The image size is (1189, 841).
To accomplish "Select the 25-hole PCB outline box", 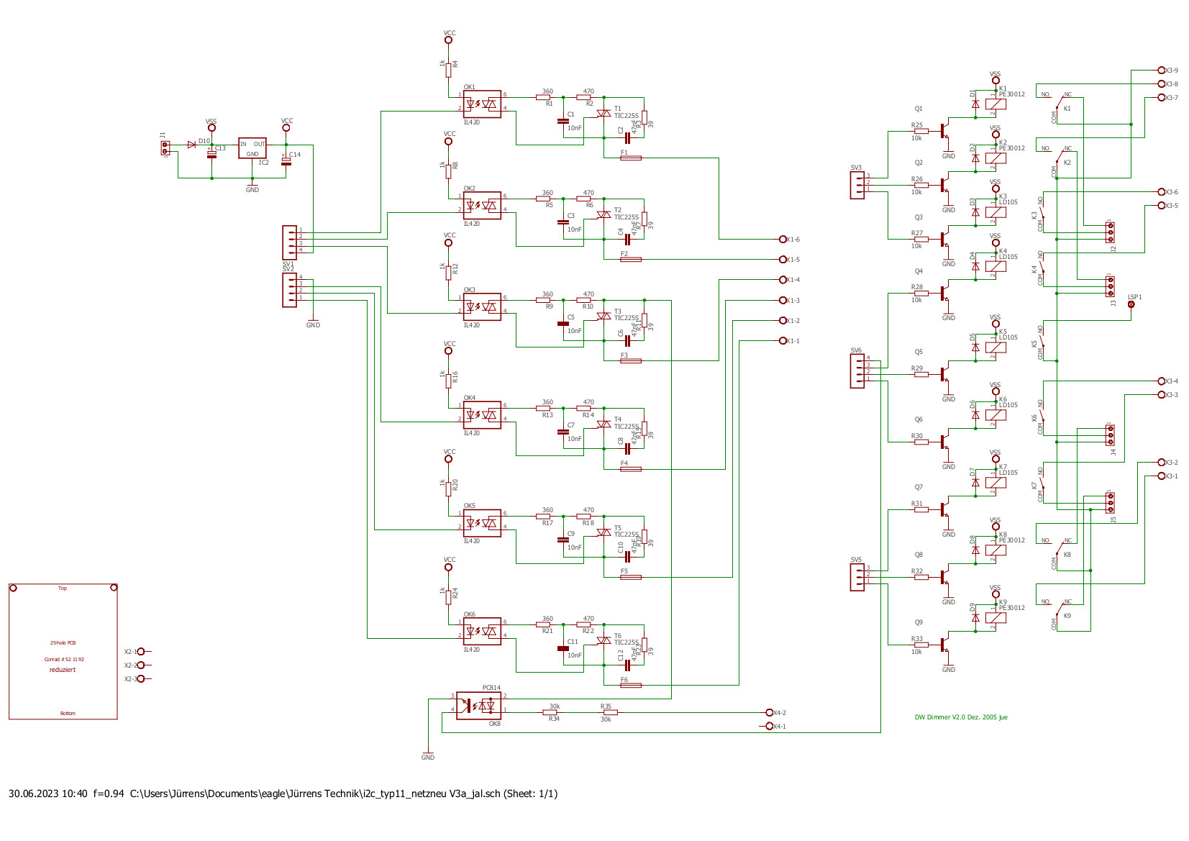I will click(x=63, y=651).
